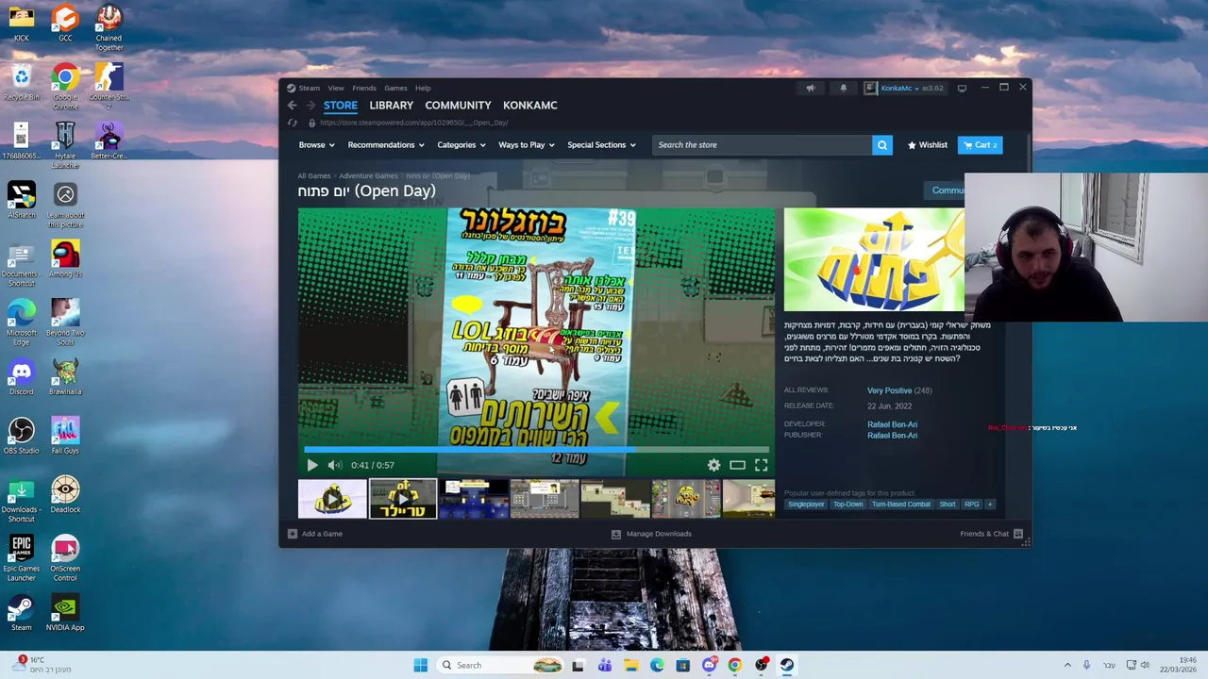The width and height of the screenshot is (1208, 679).
Task: Open video settings gear in trailer player
Action: [713, 465]
